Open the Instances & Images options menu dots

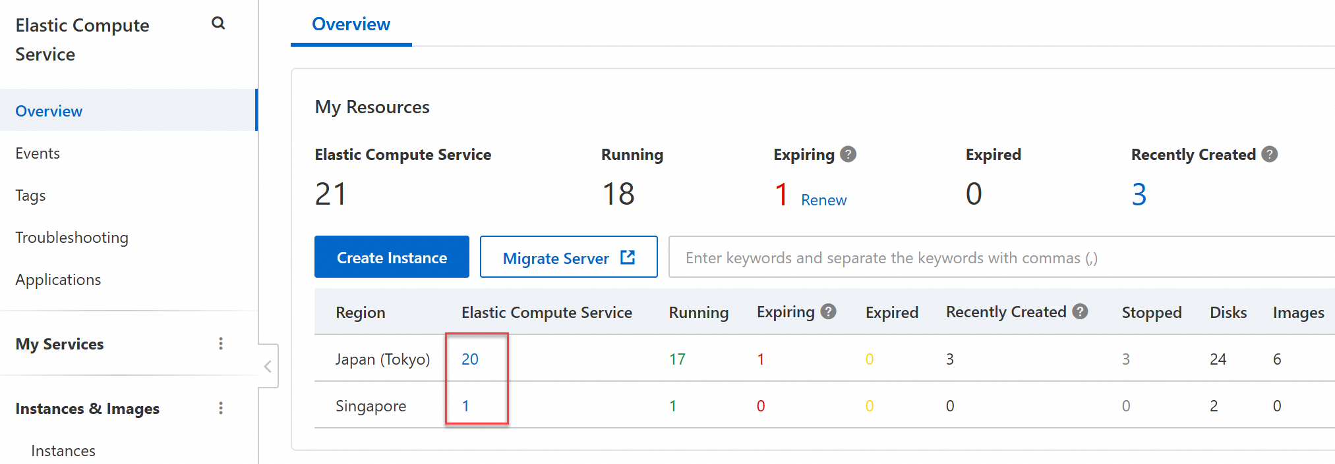[x=221, y=408]
